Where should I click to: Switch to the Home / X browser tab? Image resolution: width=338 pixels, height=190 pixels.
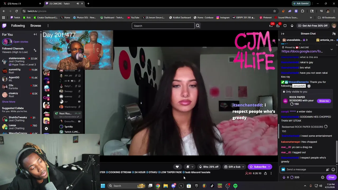tap(22, 3)
